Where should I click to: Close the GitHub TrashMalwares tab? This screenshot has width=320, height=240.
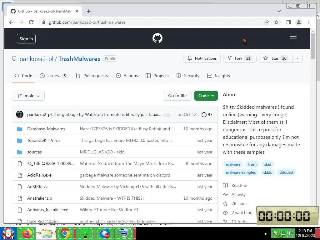77,11
